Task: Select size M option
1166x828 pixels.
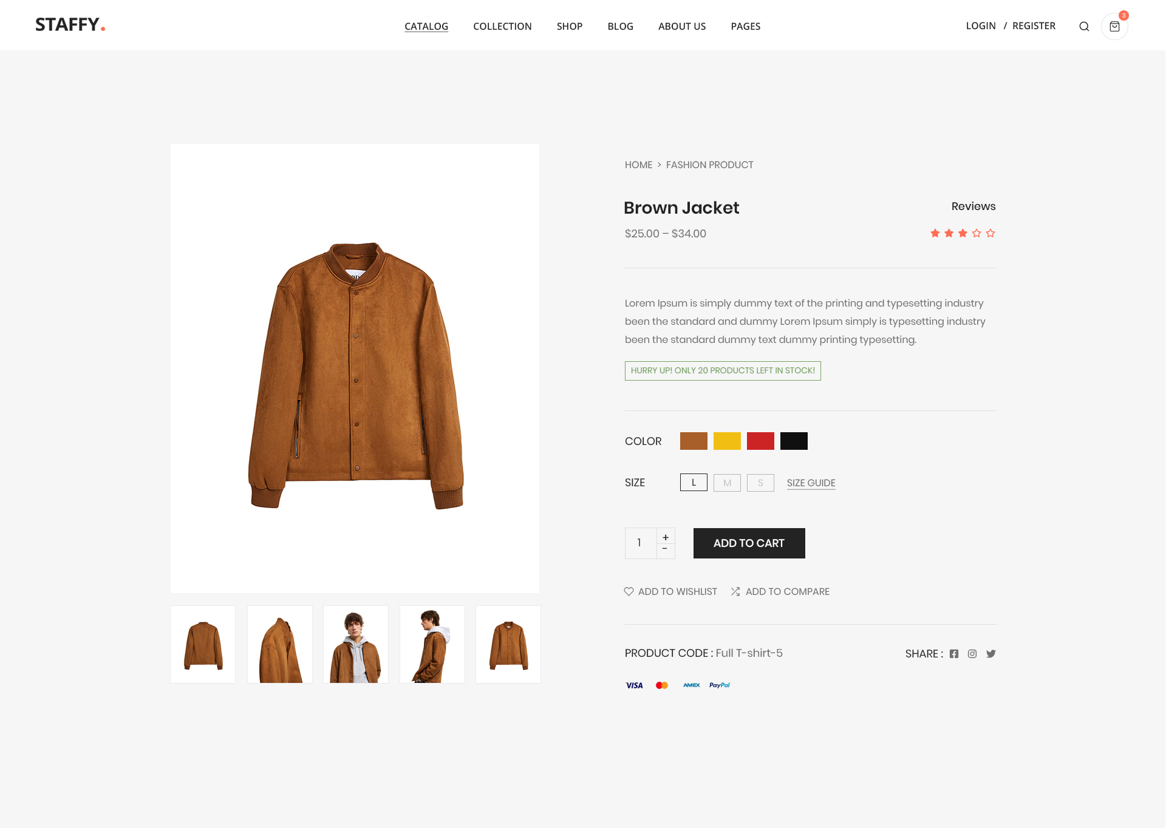Action: 727,483
